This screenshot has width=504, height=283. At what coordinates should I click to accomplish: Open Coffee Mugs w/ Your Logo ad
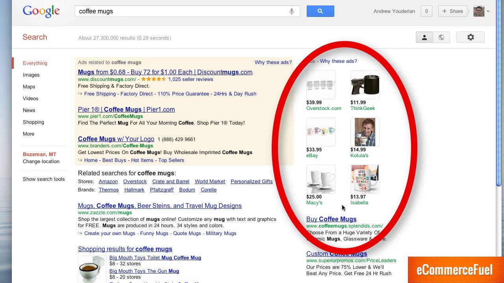tap(116, 139)
